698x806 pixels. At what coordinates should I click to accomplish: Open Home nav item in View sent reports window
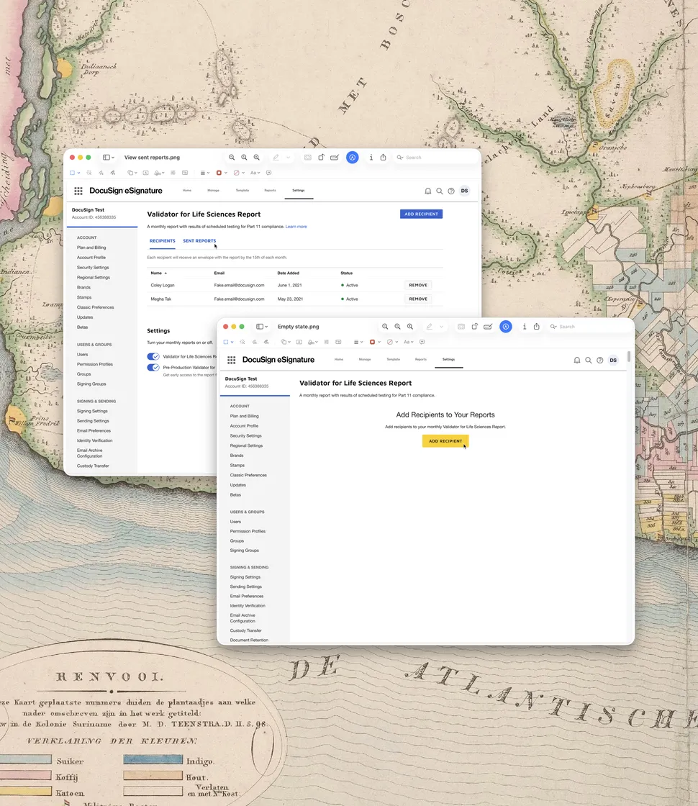pyautogui.click(x=187, y=190)
